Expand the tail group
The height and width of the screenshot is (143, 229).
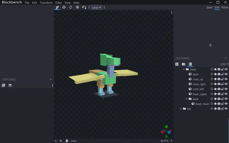181,109
